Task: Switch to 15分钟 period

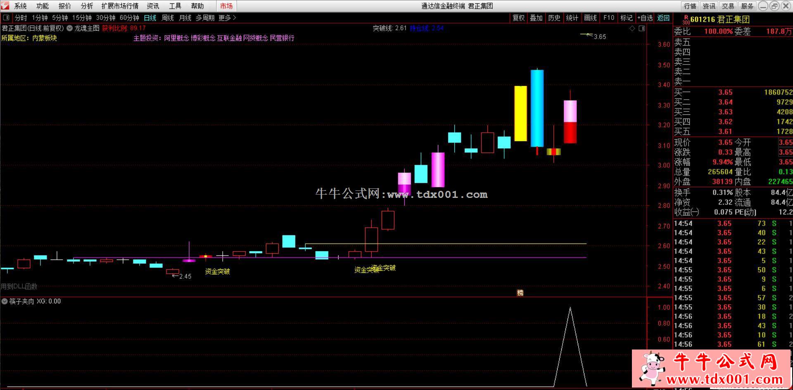Action: (82, 18)
